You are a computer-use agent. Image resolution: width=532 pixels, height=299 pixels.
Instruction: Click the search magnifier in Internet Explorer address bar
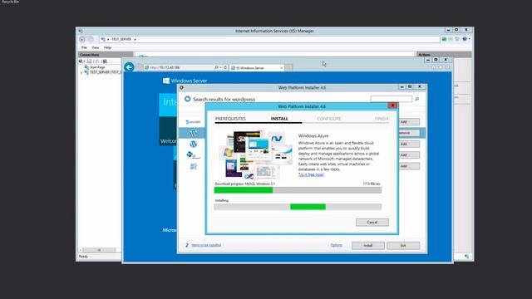tap(216, 67)
